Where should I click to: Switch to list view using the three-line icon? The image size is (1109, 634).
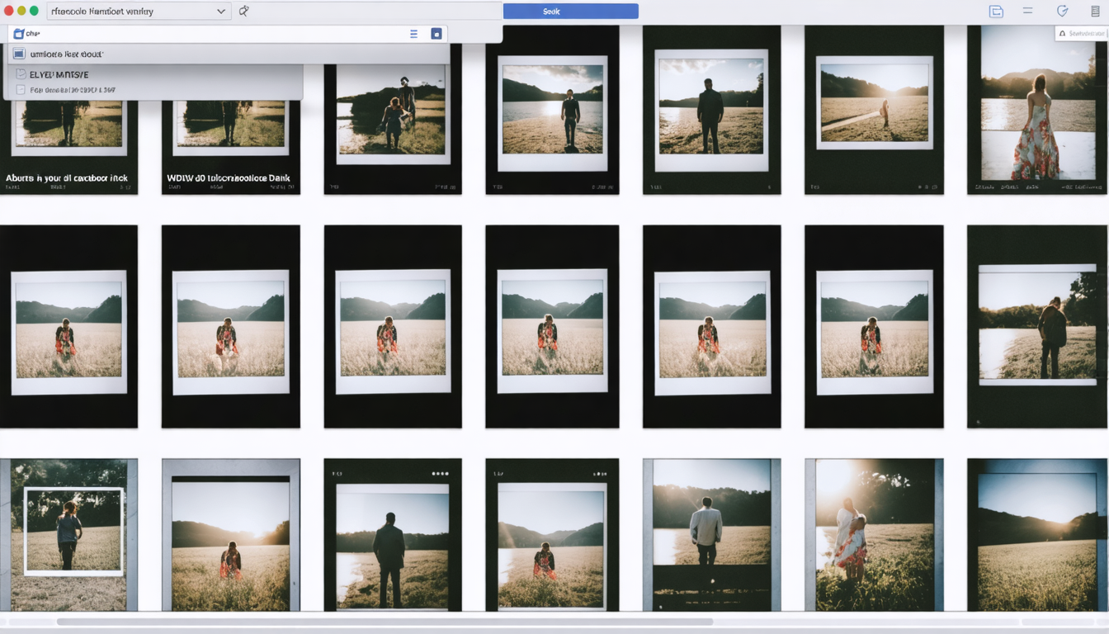[x=413, y=34]
